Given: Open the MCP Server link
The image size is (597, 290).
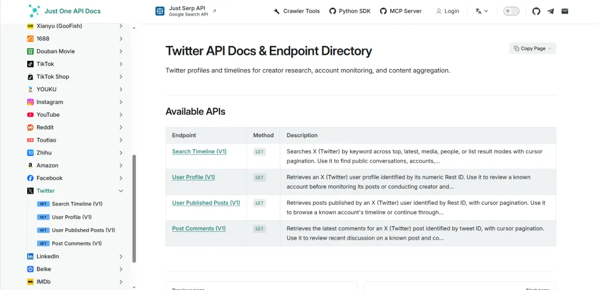Looking at the screenshot, I should click(401, 11).
